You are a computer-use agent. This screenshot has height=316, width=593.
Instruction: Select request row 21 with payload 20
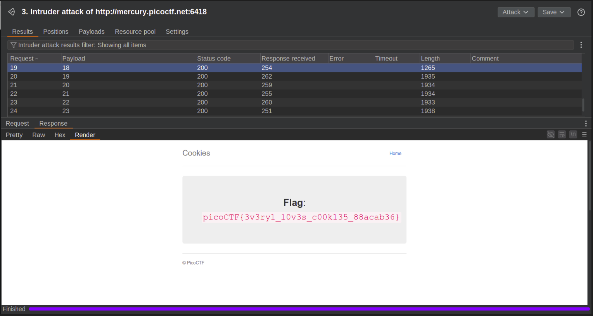pos(295,85)
